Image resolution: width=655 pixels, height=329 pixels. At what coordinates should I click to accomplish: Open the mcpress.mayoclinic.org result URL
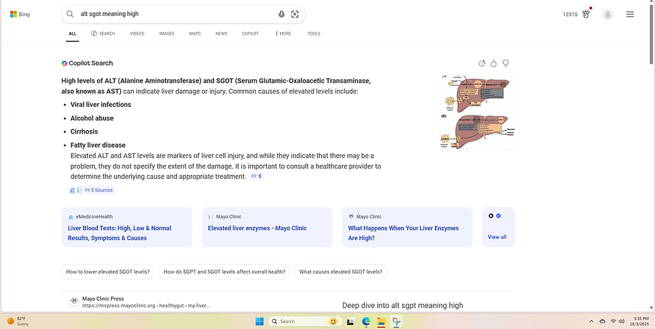click(146, 306)
